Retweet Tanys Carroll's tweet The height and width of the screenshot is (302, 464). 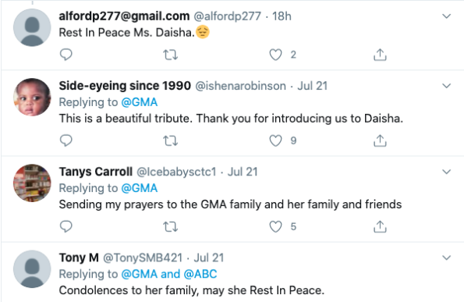tap(171, 227)
